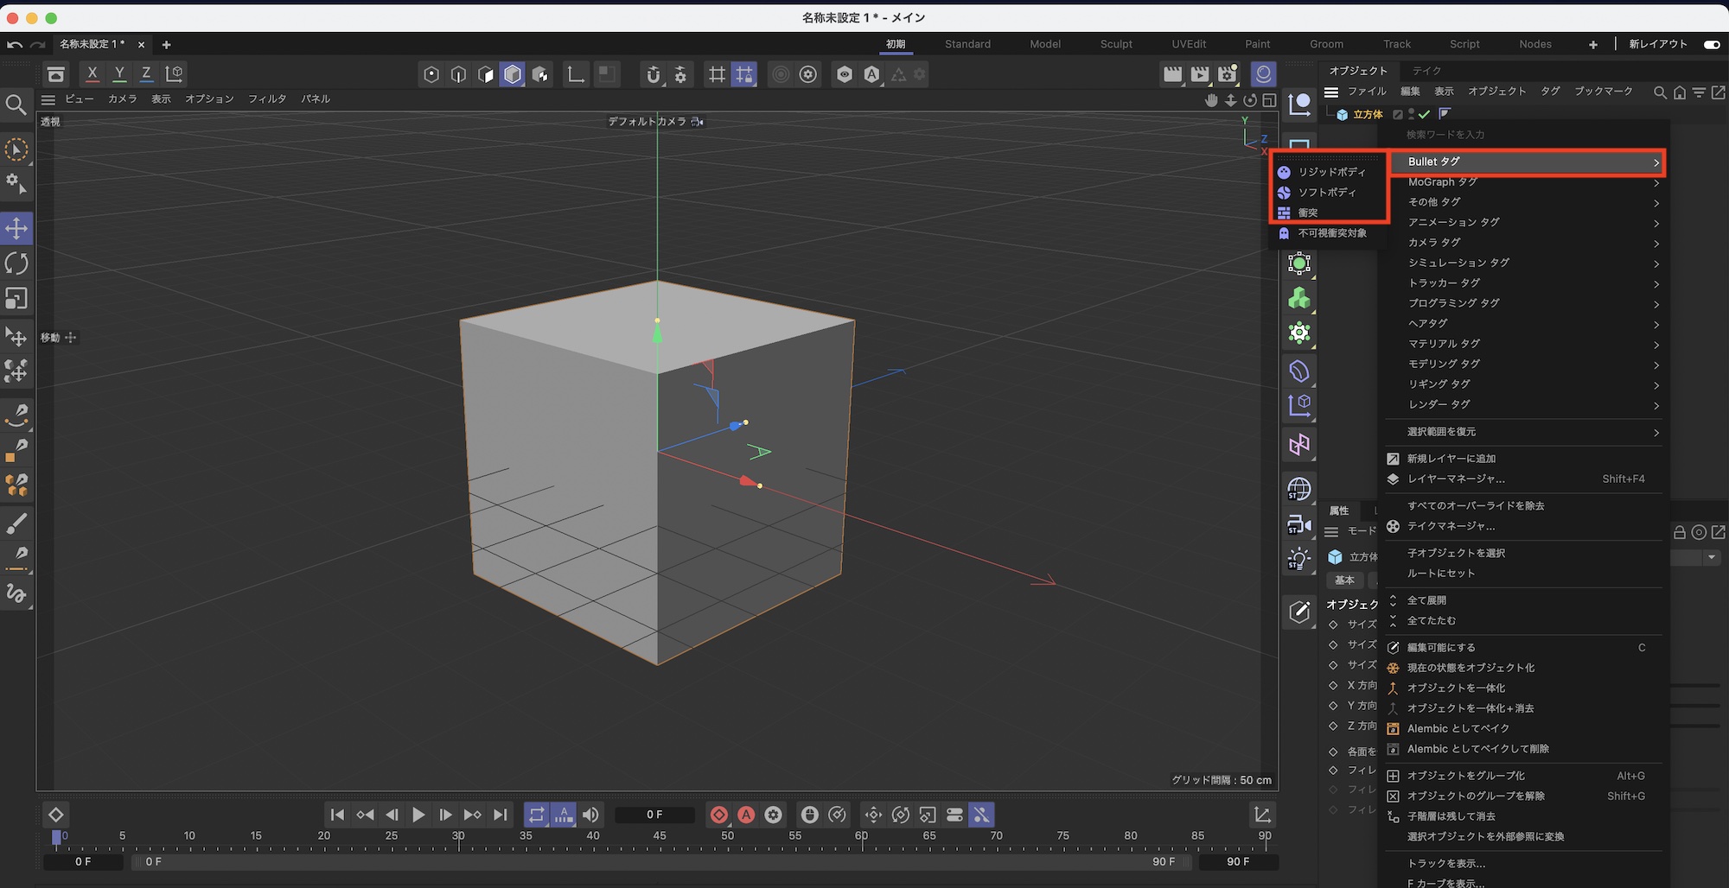1729x888 pixels.
Task: Apply the リジッドボディ Bullet tag
Action: pyautogui.click(x=1331, y=172)
